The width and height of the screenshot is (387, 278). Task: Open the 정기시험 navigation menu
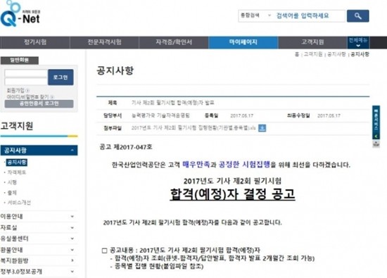(35, 42)
